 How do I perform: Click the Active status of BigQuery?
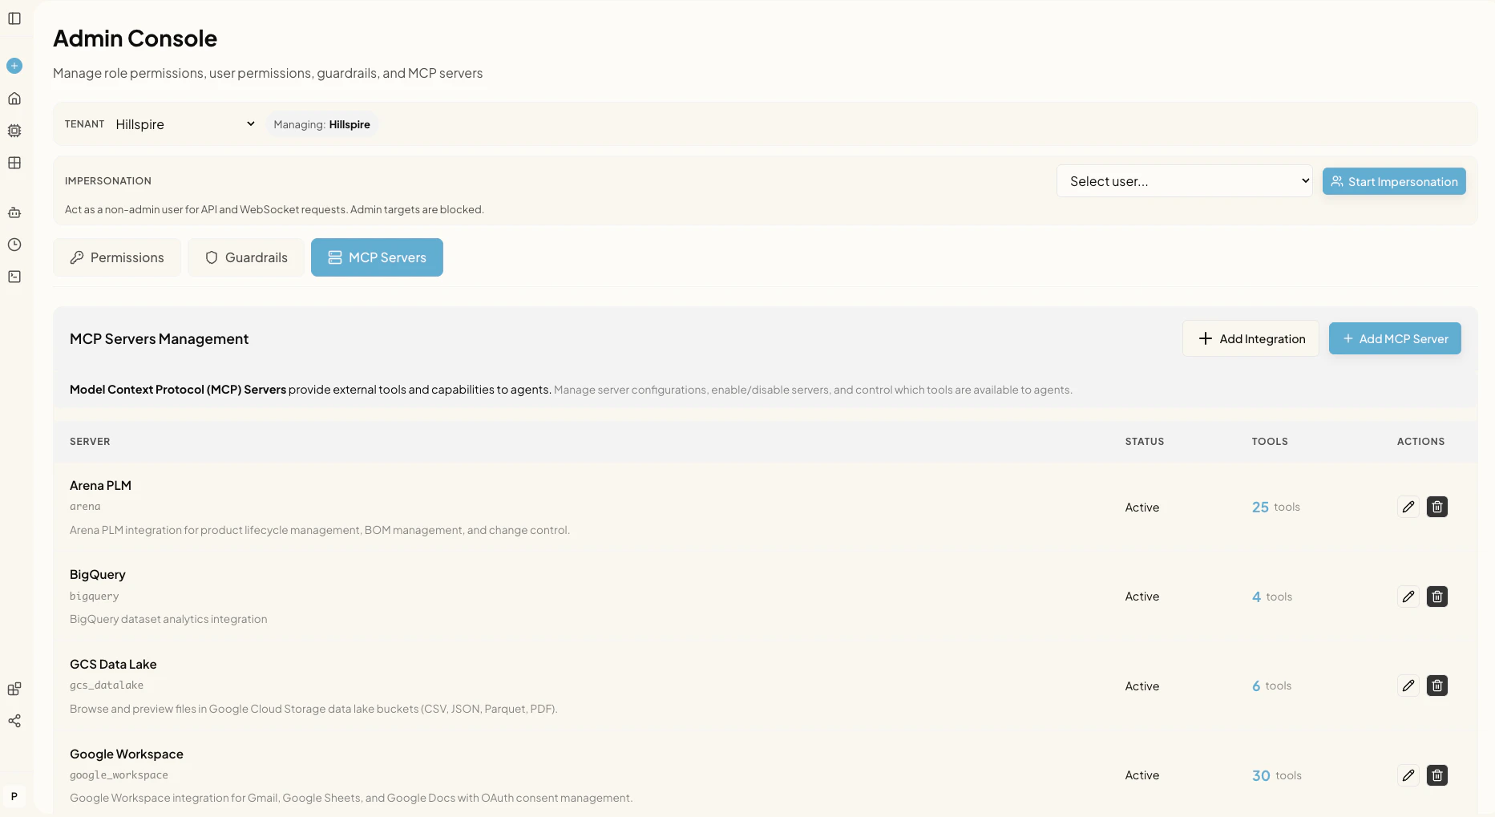tap(1142, 597)
